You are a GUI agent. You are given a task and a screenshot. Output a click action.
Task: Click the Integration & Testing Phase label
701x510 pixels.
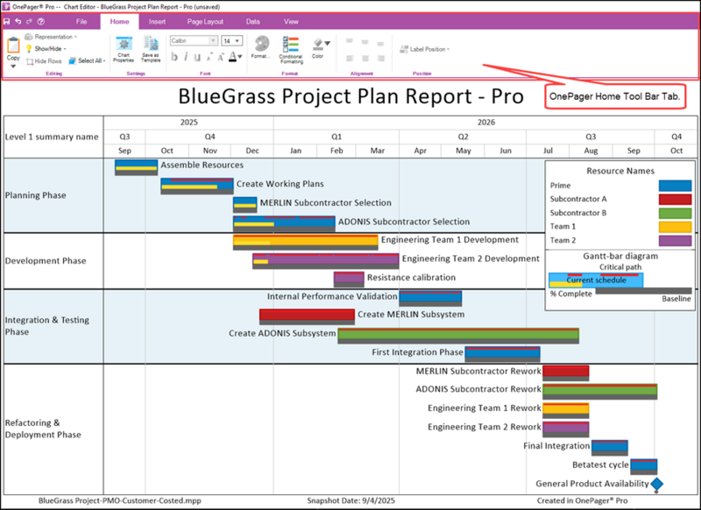click(47, 326)
